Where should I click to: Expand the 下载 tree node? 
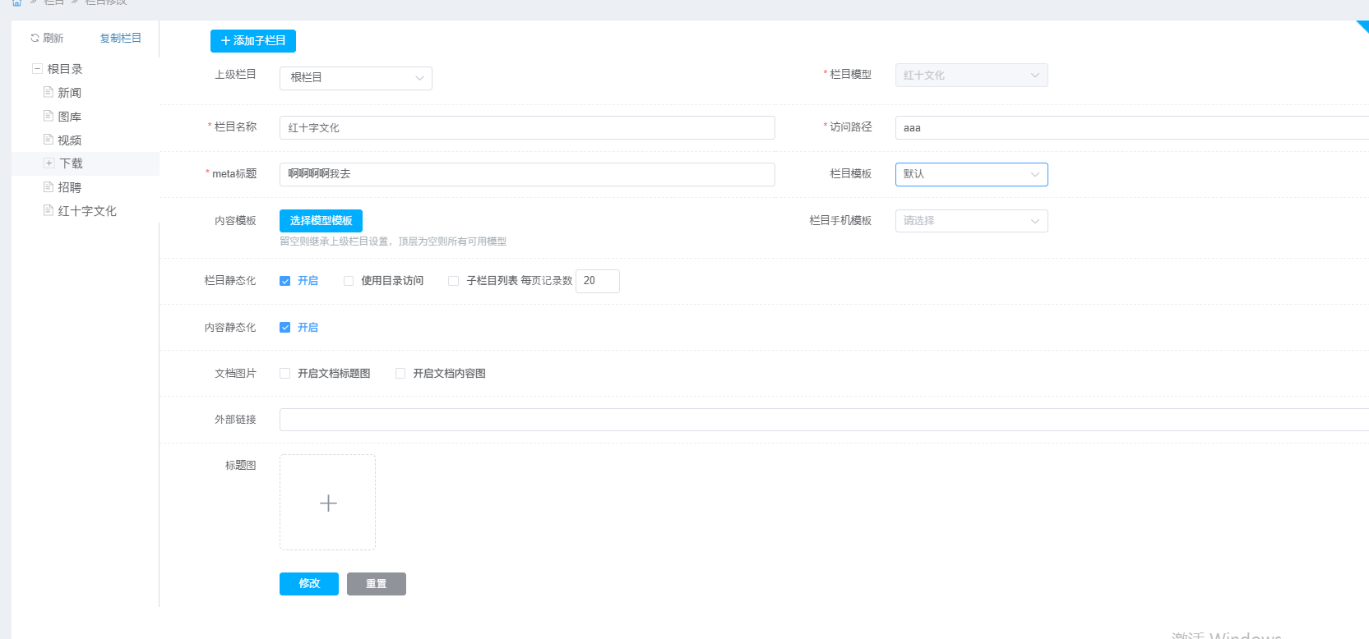[49, 163]
